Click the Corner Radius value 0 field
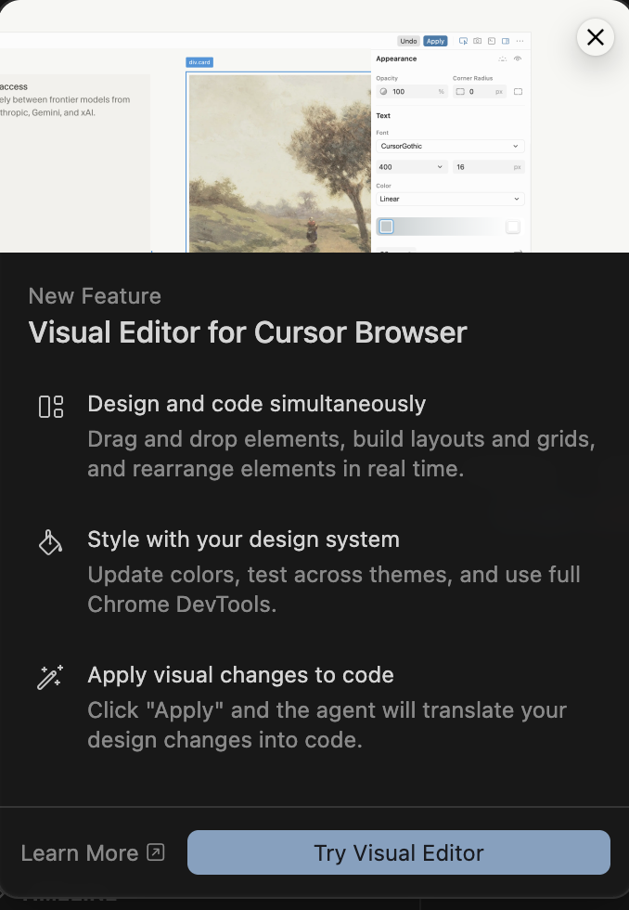Image resolution: width=629 pixels, height=910 pixels. 480,92
